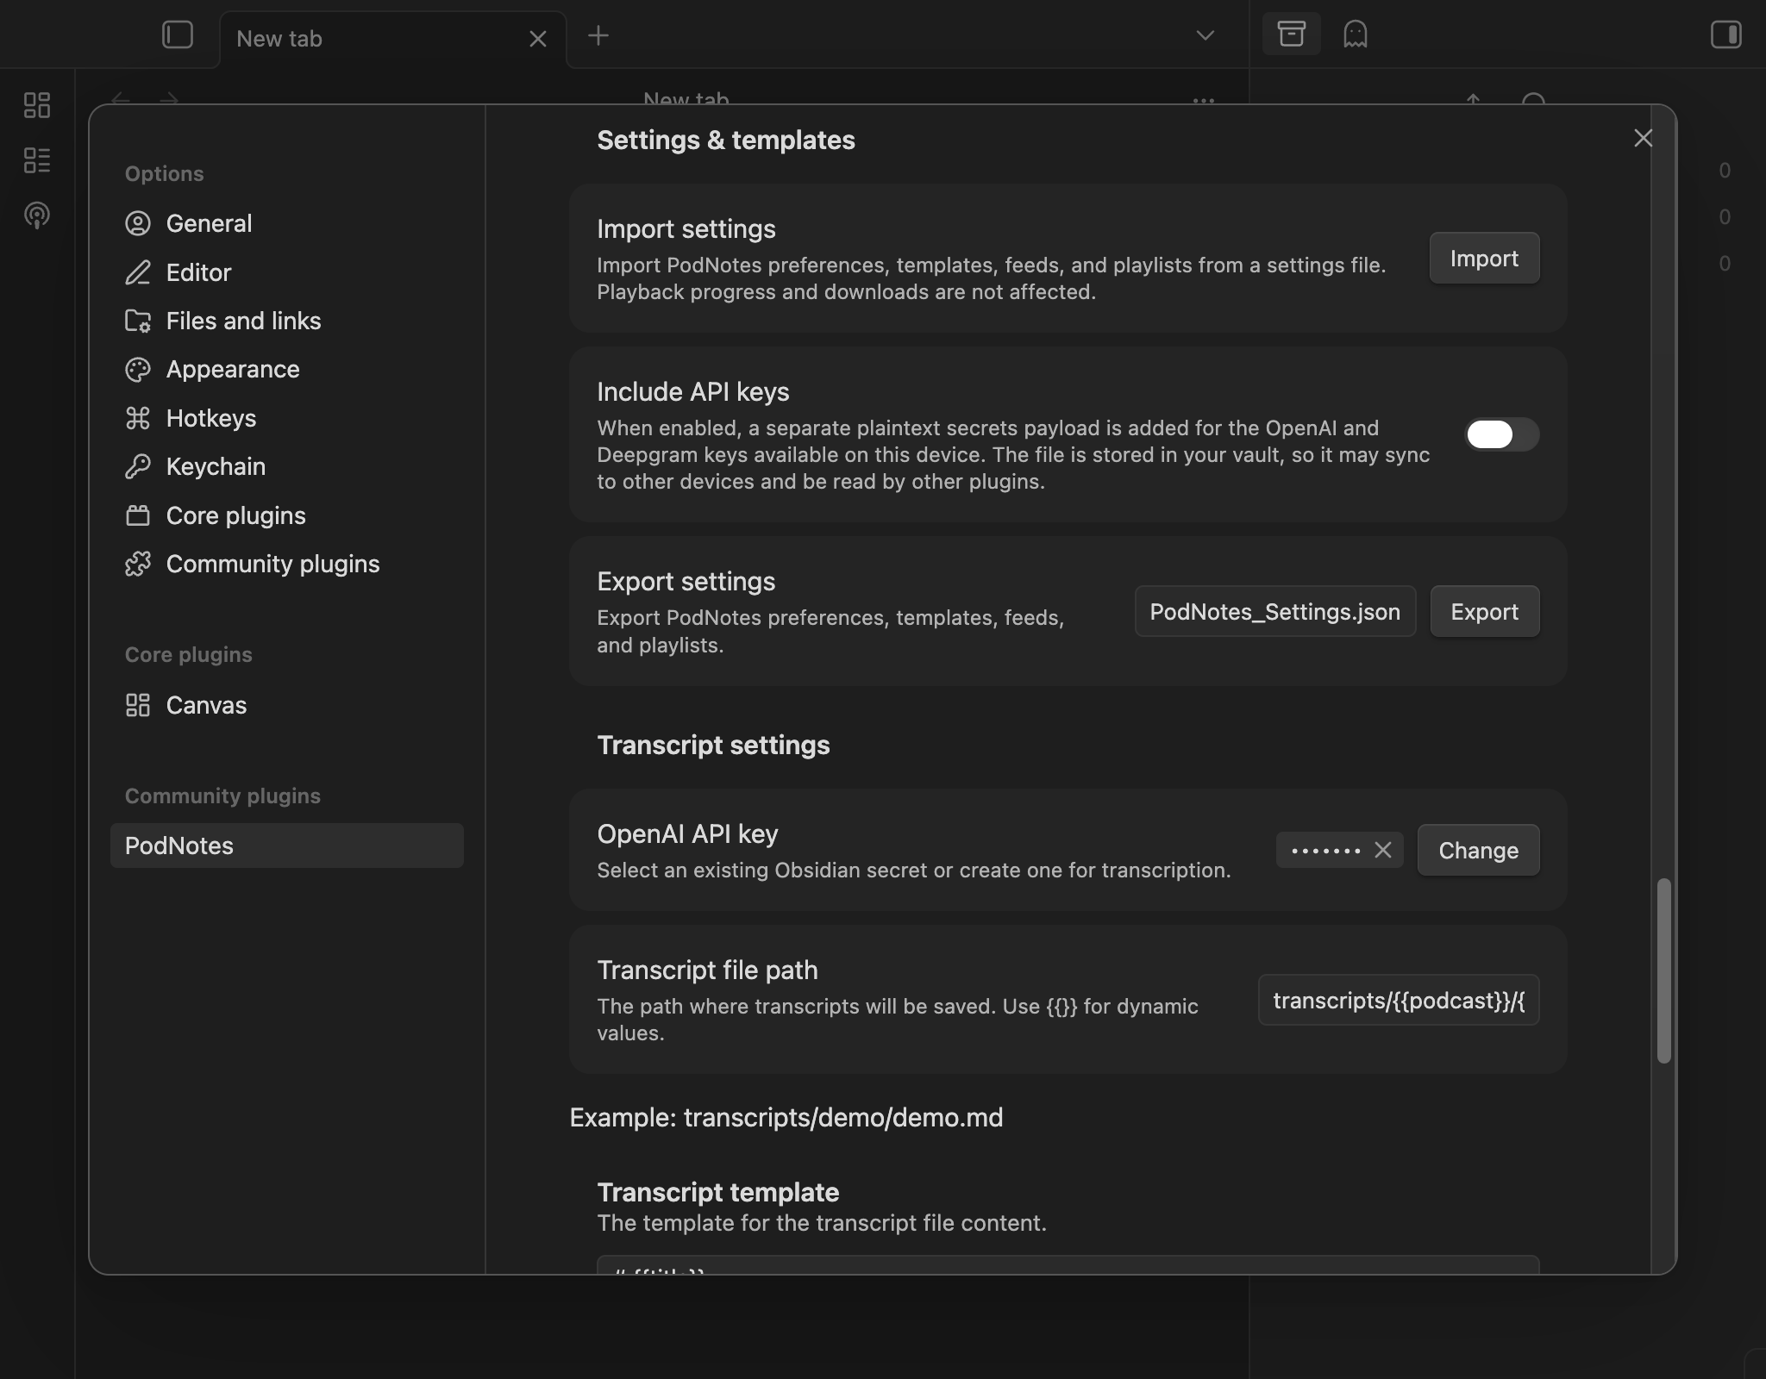
Task: Open General settings
Action: (x=287, y=223)
